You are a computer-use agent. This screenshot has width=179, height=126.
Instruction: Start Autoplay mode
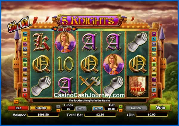[x=41, y=108]
